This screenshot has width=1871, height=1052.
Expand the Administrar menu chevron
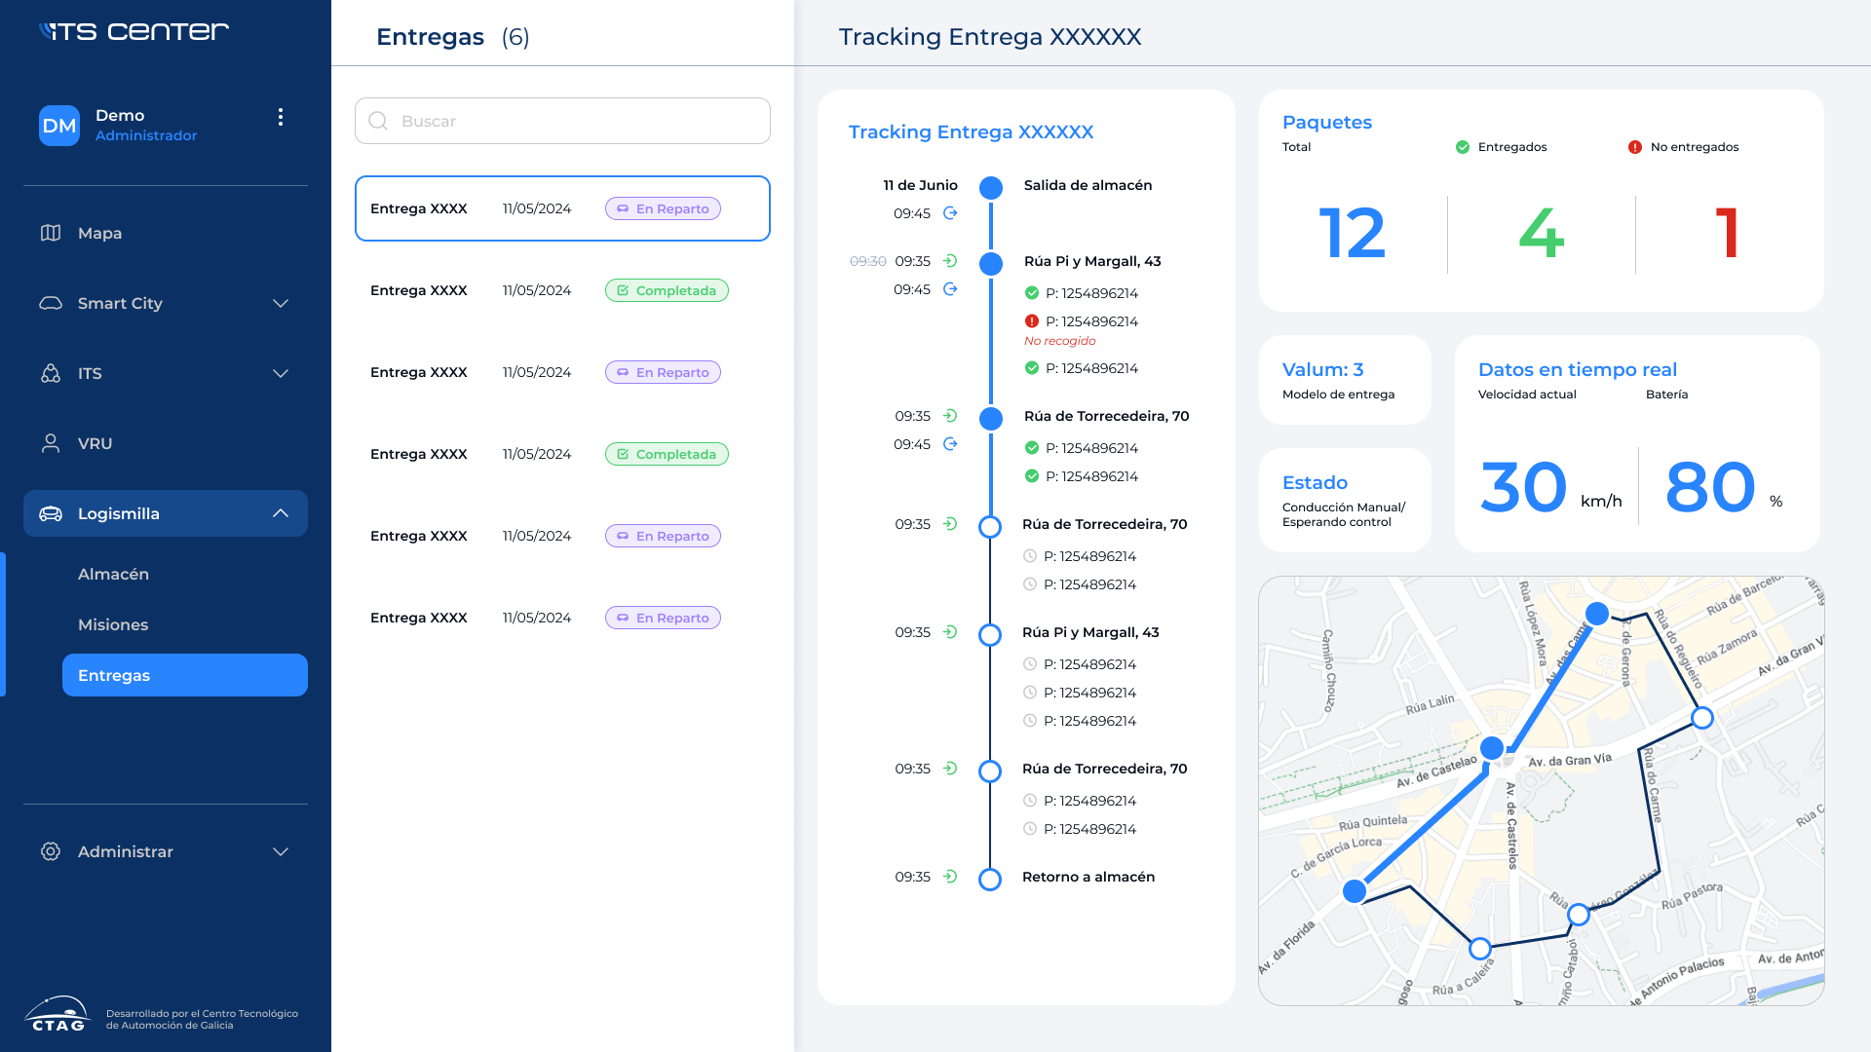click(x=281, y=851)
